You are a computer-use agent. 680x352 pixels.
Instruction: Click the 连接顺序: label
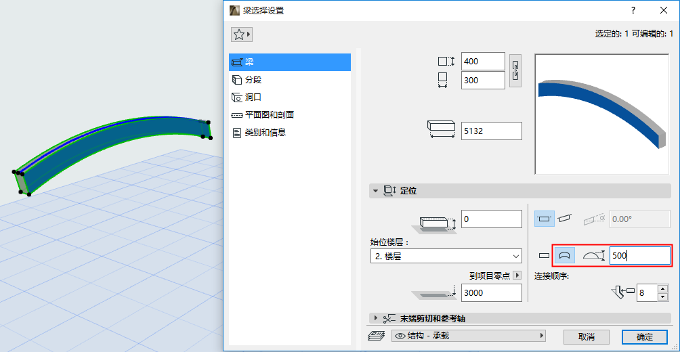(x=551, y=276)
